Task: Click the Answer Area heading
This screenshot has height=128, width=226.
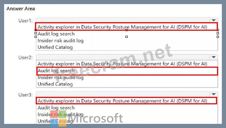Action: pyautogui.click(x=20, y=8)
